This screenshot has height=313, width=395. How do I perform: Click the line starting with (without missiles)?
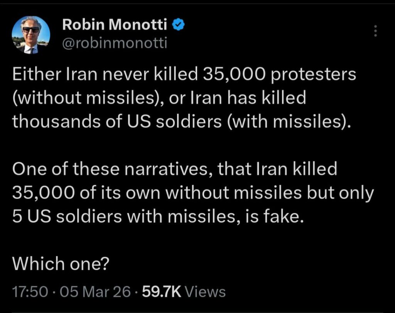click(x=159, y=98)
